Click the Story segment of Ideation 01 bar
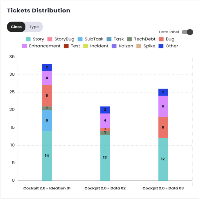 (47, 156)
